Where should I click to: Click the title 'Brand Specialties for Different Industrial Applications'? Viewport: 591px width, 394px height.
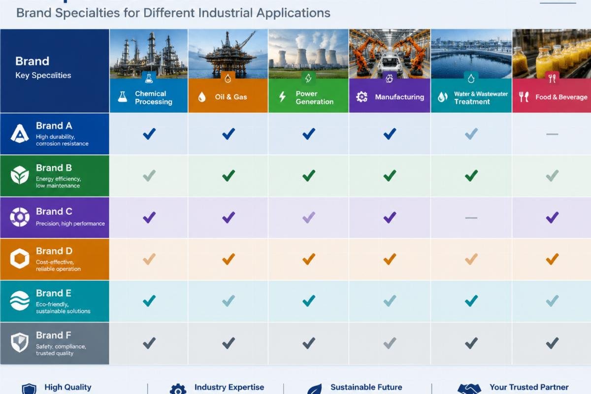click(x=173, y=13)
